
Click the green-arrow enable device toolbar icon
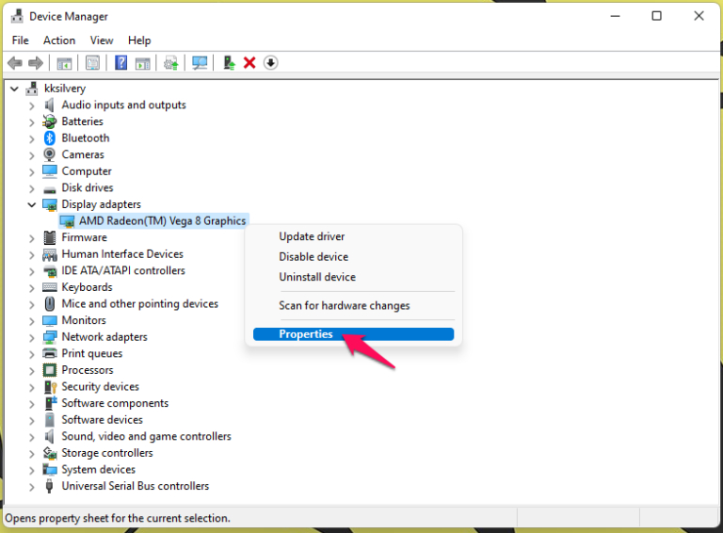228,63
